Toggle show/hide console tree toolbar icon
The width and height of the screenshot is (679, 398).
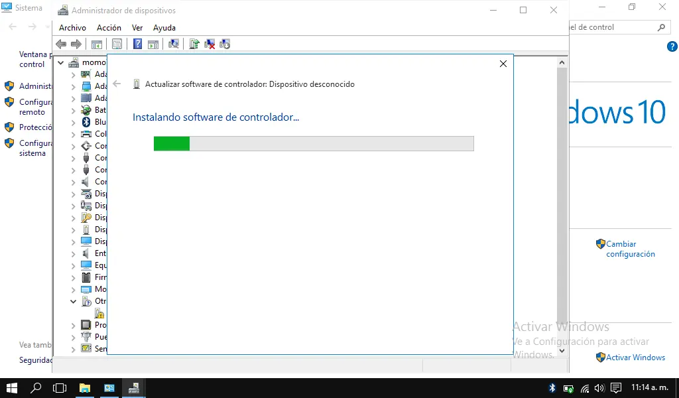97,44
